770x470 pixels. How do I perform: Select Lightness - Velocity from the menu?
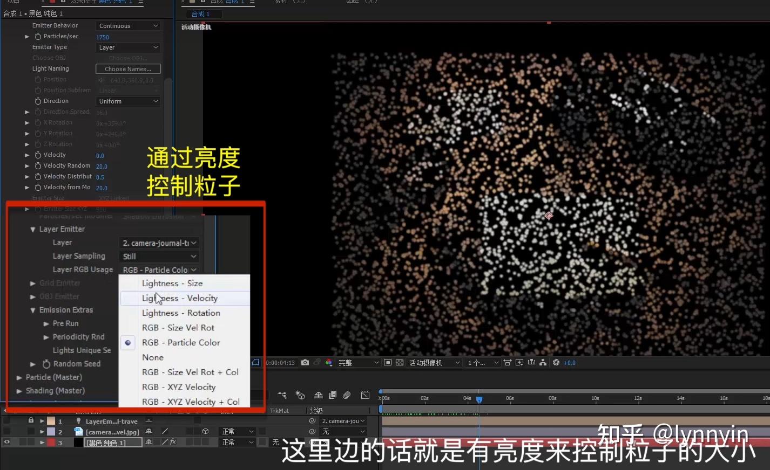pyautogui.click(x=180, y=298)
